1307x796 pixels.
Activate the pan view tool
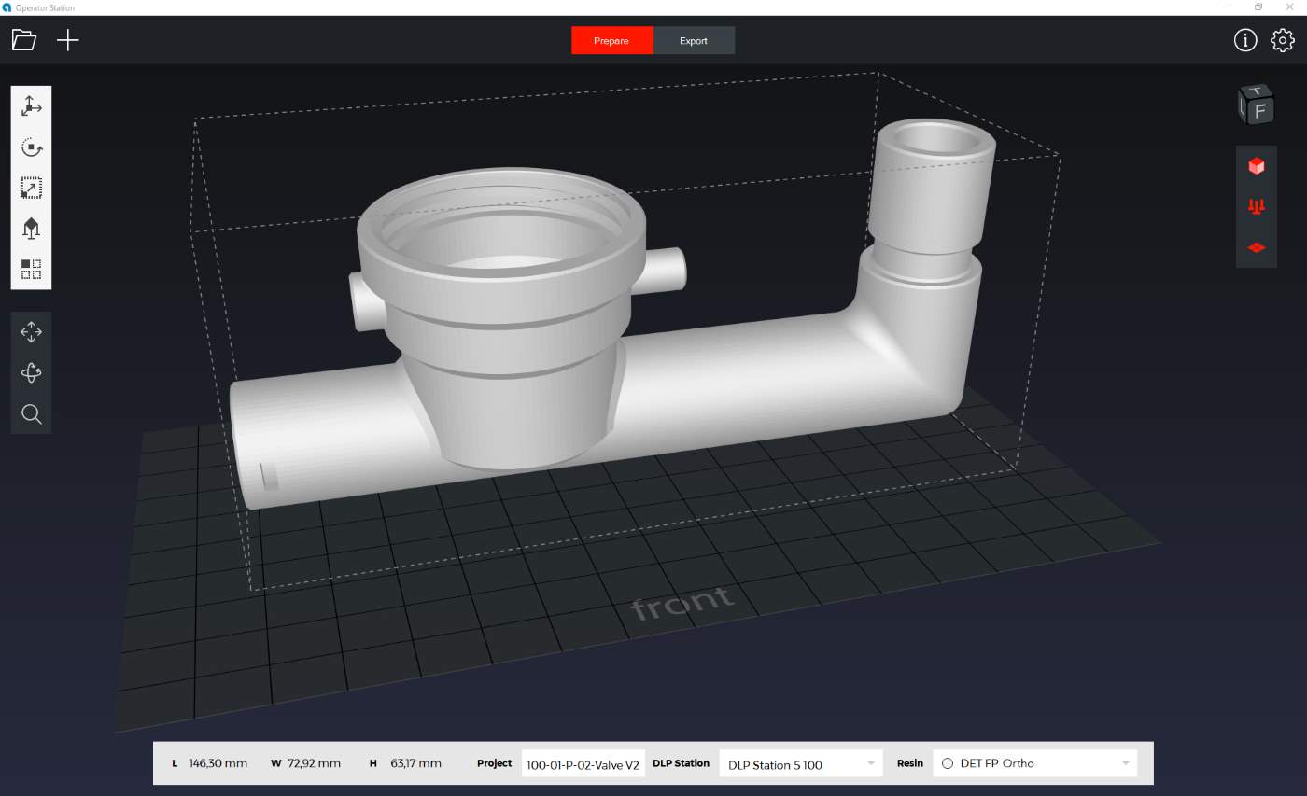click(x=31, y=332)
